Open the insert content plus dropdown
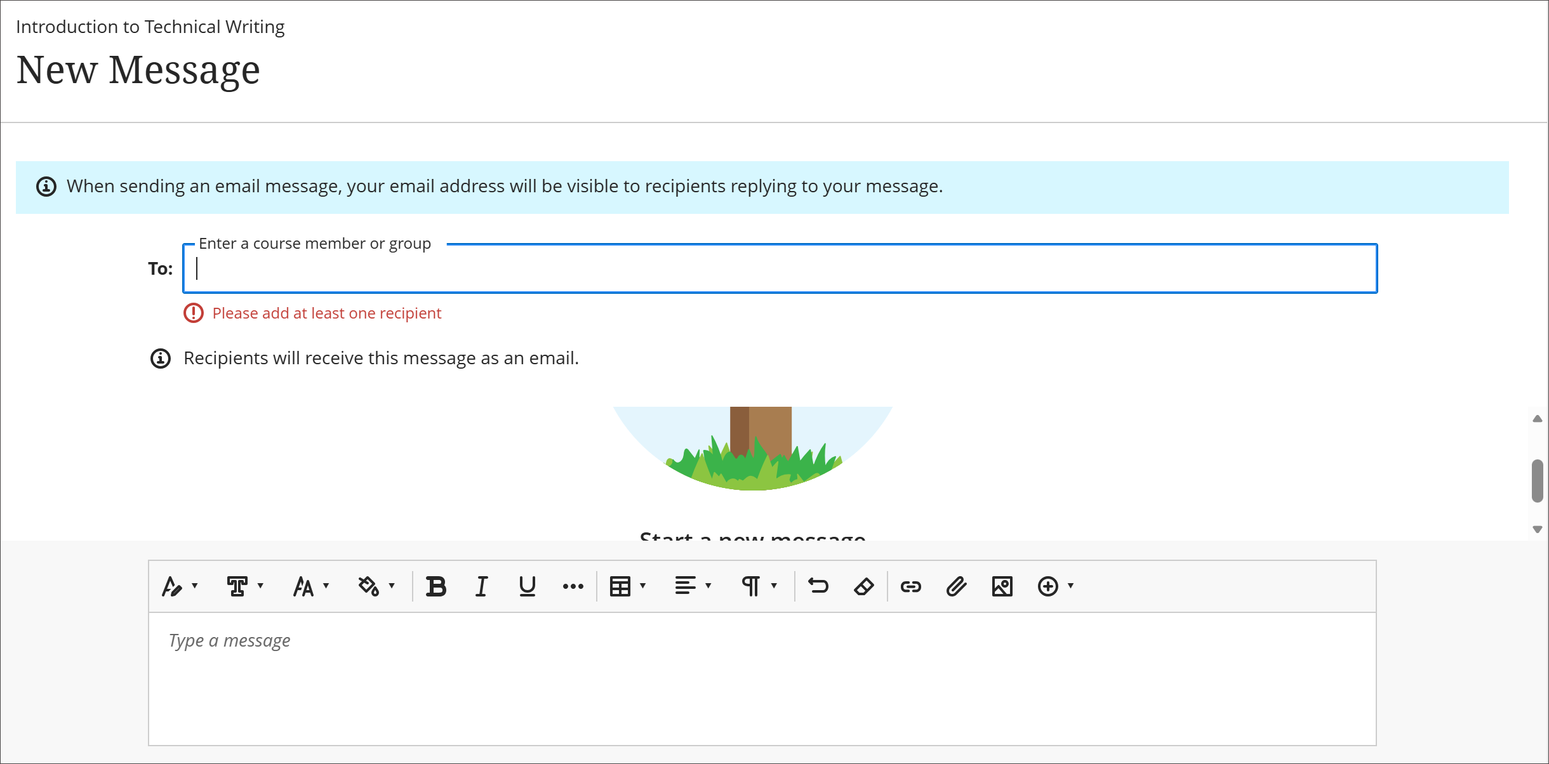 [x=1056, y=586]
